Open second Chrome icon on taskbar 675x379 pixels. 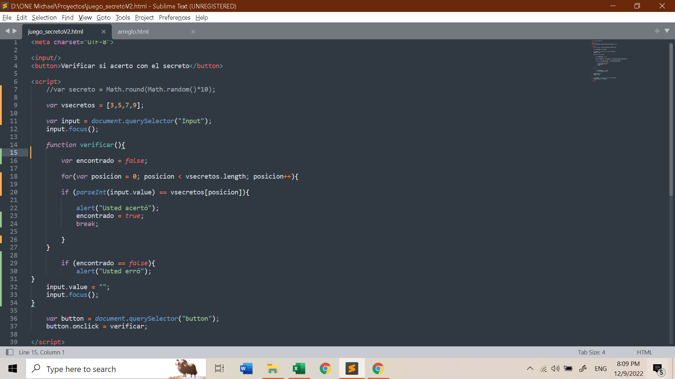[378, 368]
